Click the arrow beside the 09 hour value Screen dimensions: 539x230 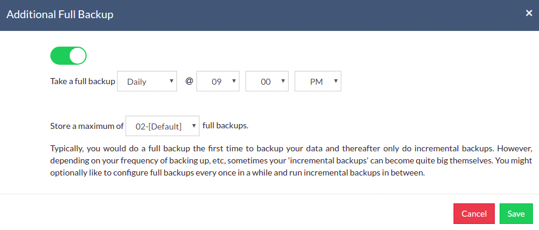pos(234,81)
